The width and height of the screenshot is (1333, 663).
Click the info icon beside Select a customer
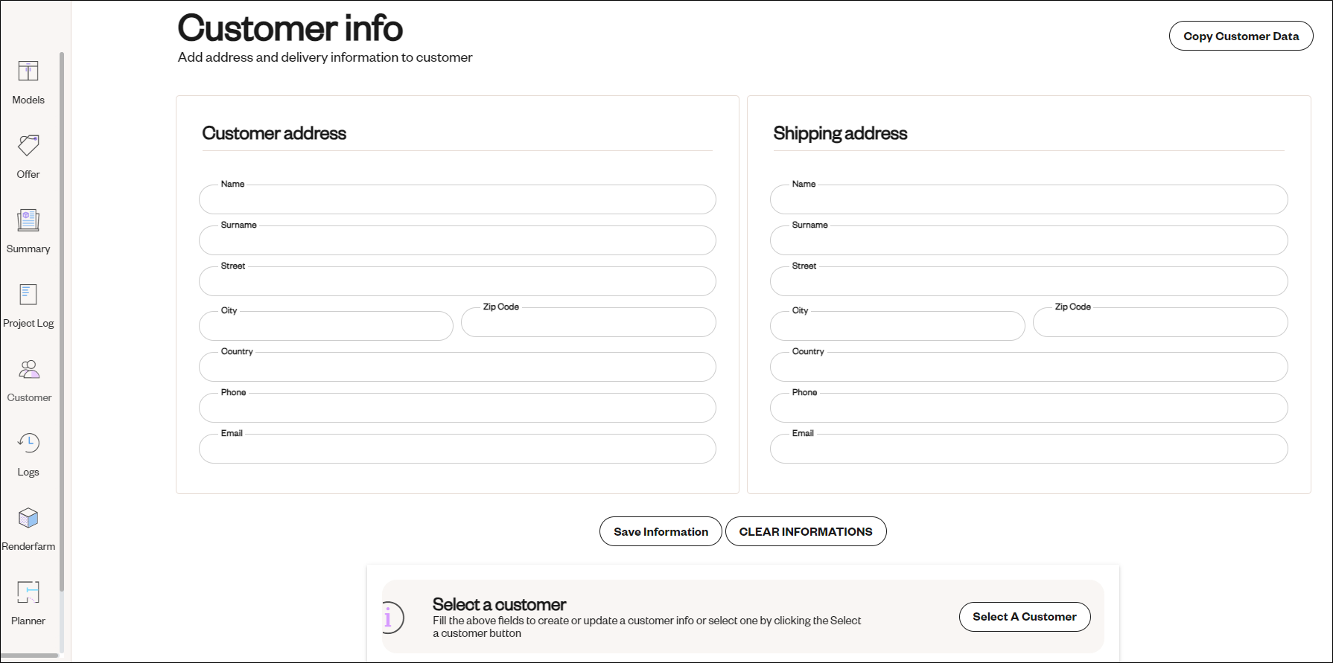392,618
